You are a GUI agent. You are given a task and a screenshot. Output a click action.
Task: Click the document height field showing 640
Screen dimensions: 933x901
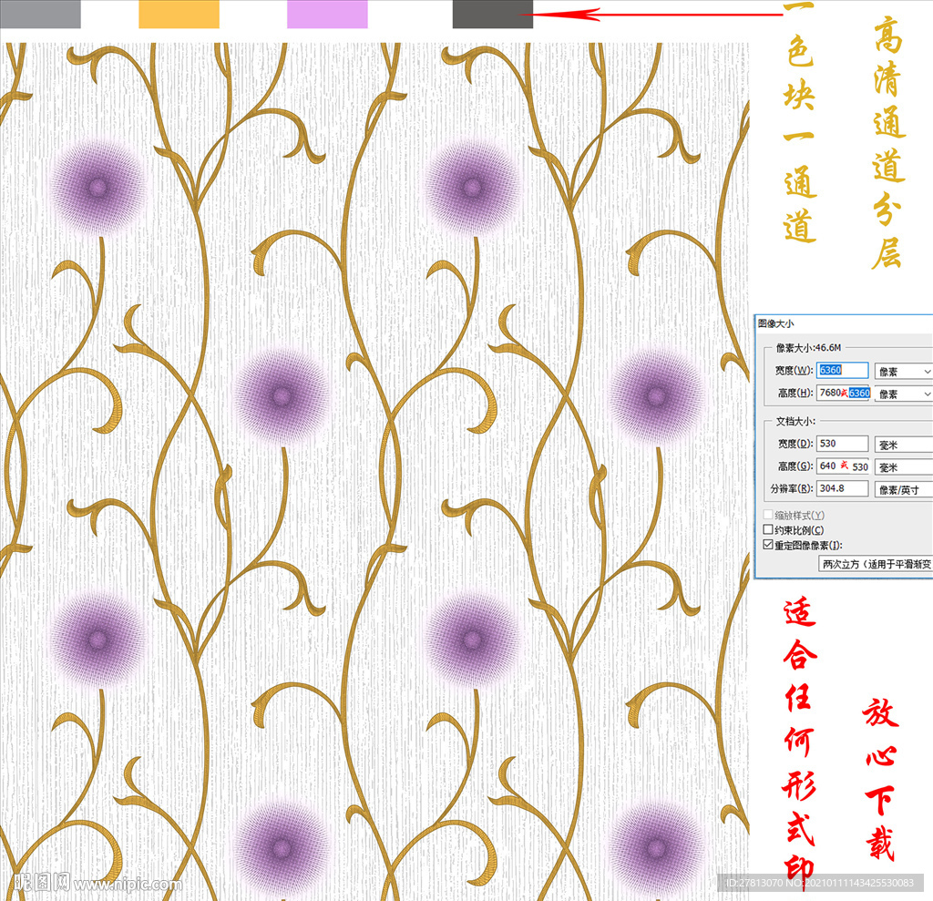(x=843, y=466)
